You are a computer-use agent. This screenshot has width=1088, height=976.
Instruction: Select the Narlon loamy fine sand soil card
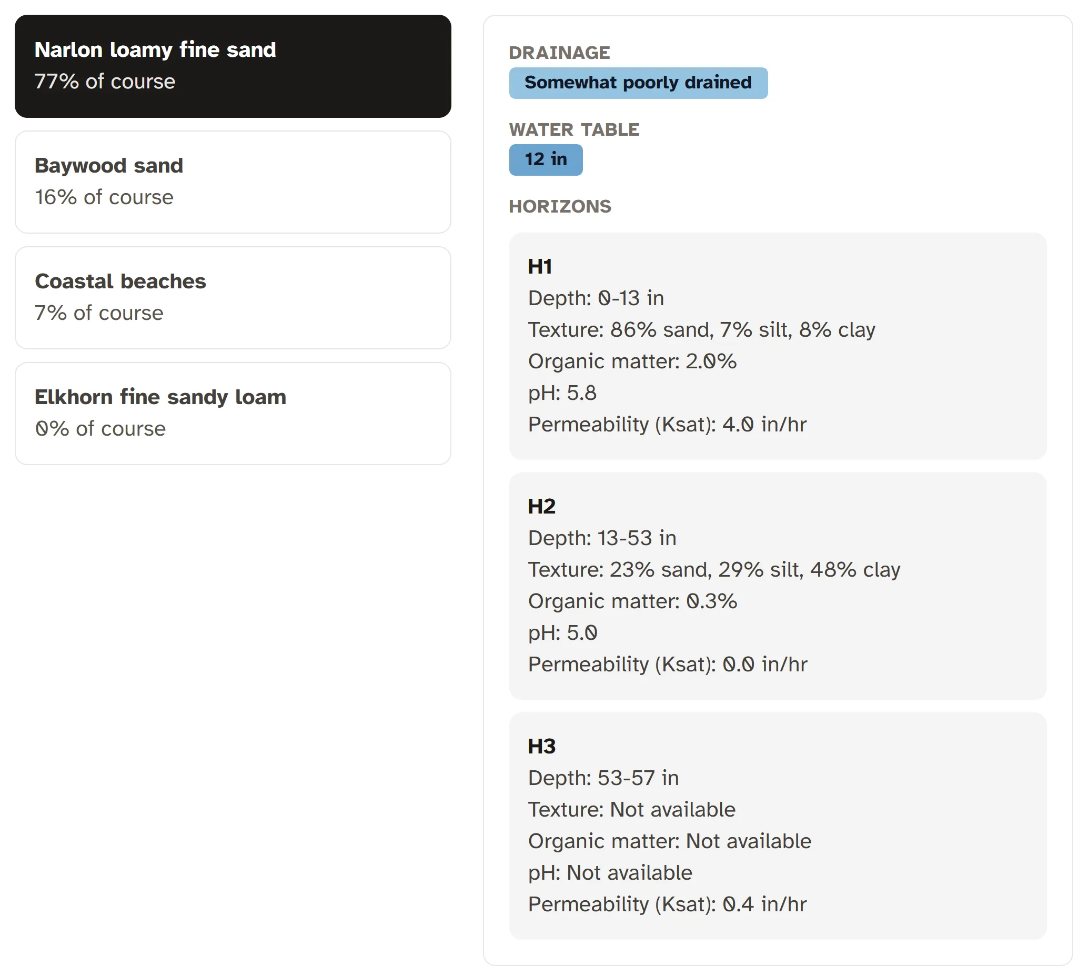233,64
